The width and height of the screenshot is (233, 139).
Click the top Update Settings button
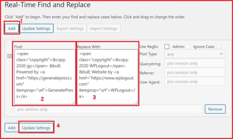(36, 28)
